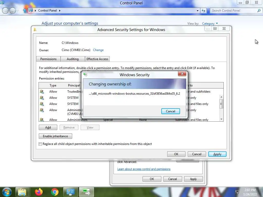This screenshot has height=197, width=263.
Task: Switch to the Effective Access tab
Action: point(97,59)
